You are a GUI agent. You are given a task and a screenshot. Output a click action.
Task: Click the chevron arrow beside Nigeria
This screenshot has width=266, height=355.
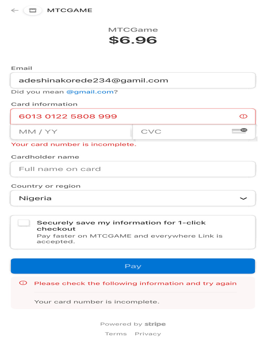243,199
